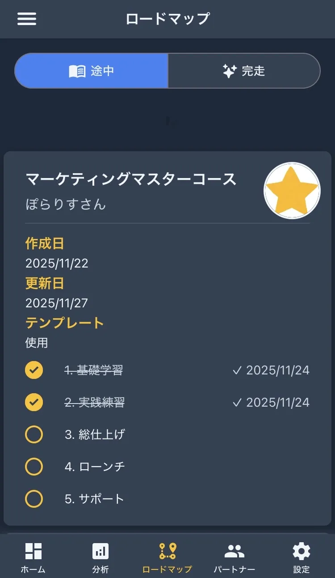Click the sparkle icon on 完走 tab

click(x=230, y=71)
